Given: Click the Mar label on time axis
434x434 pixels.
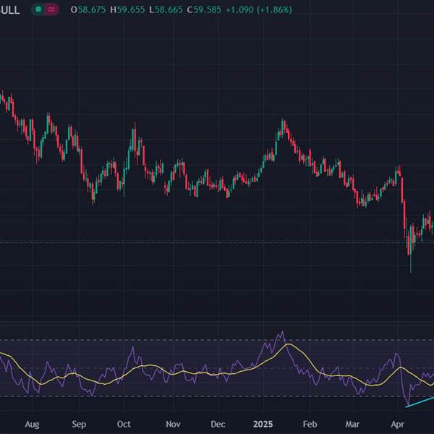Looking at the screenshot, I should 353,424.
